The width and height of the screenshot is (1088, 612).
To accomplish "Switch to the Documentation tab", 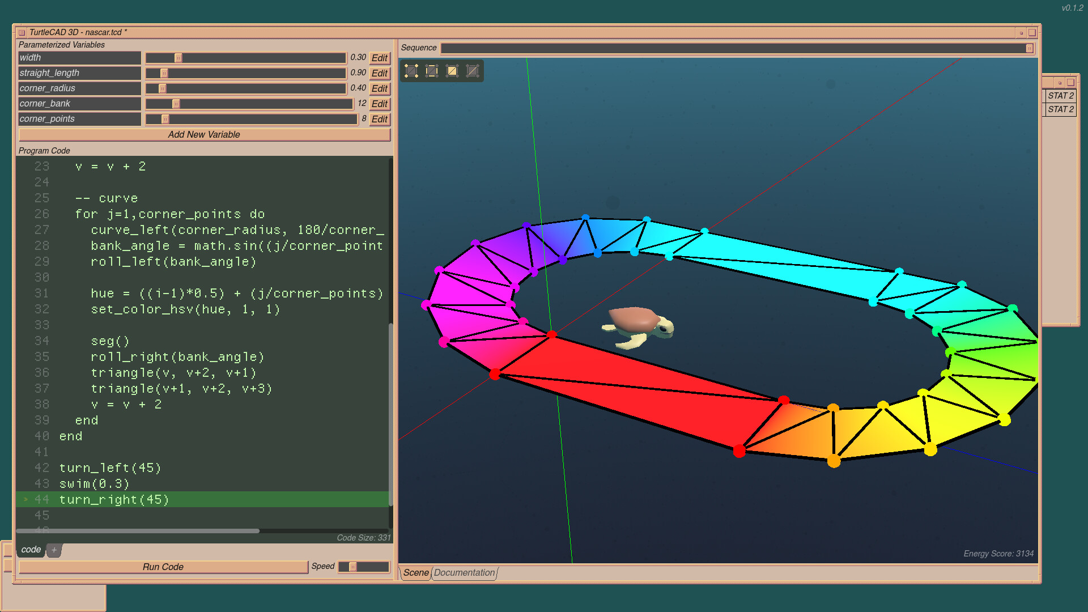I will tap(464, 572).
